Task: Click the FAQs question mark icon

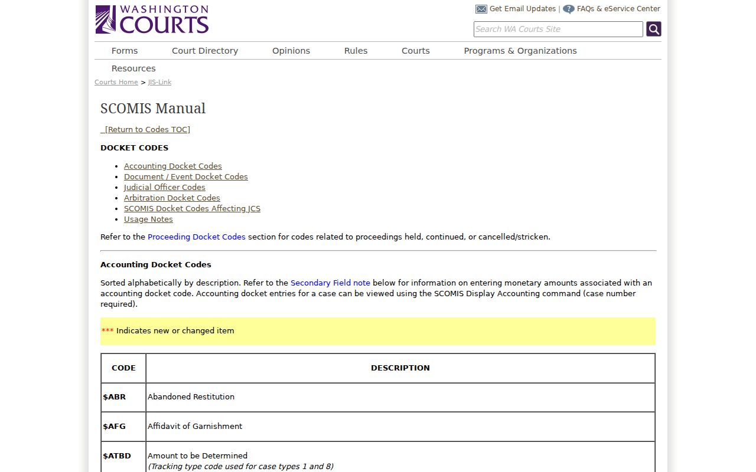Action: (569, 9)
